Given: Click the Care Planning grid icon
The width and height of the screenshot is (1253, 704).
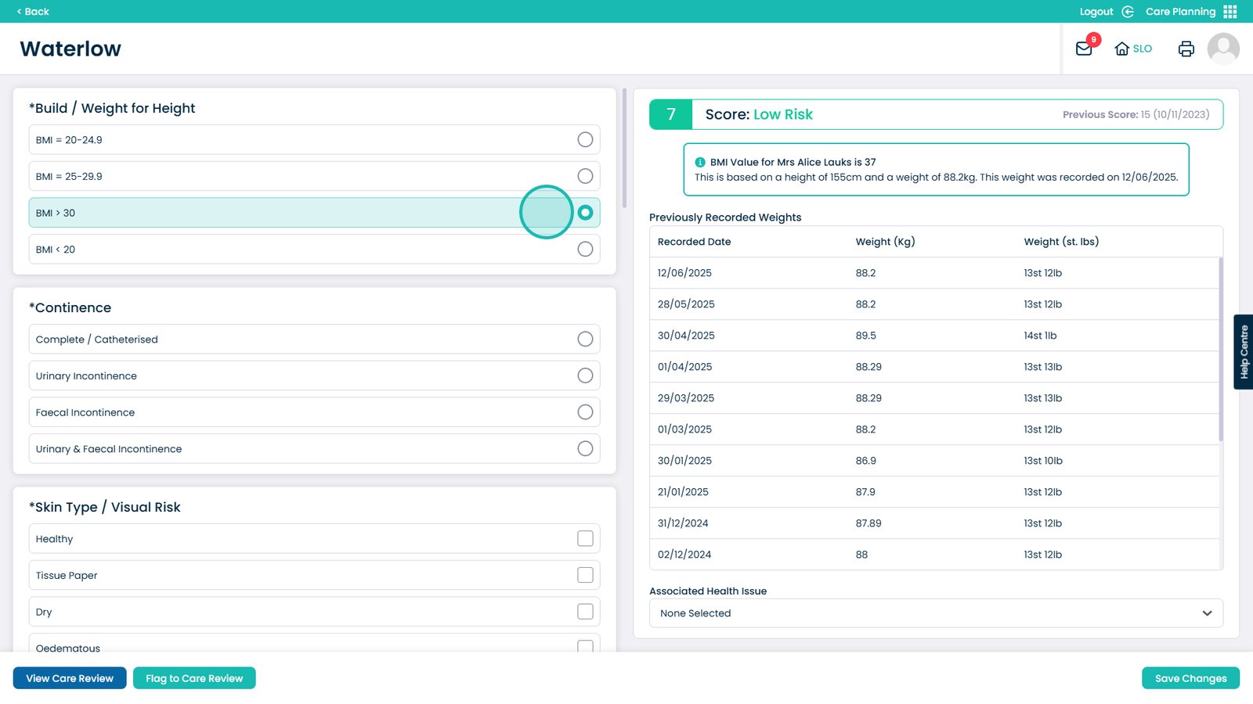Looking at the screenshot, I should 1230,12.
